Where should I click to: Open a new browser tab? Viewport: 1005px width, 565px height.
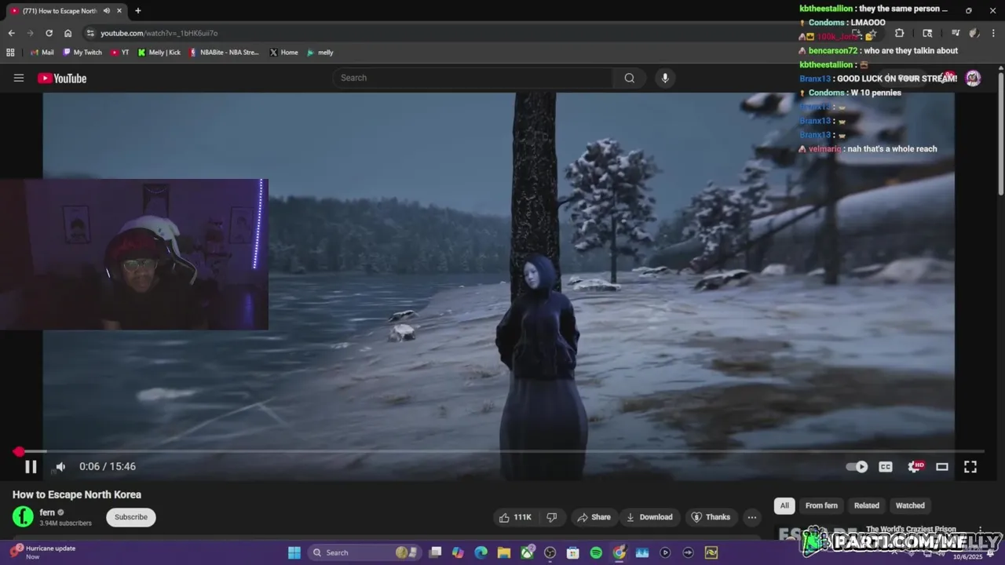(x=137, y=11)
